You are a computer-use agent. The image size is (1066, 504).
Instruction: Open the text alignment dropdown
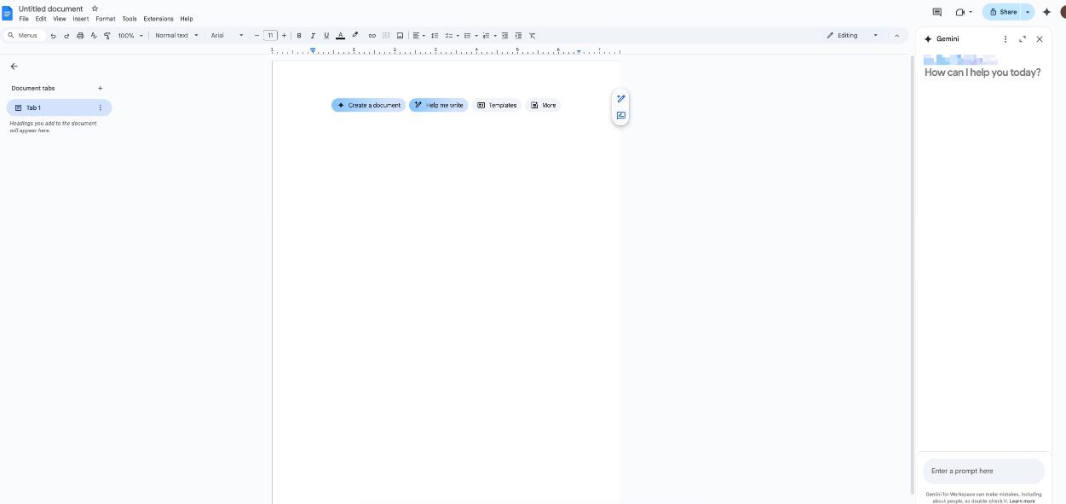click(x=418, y=36)
